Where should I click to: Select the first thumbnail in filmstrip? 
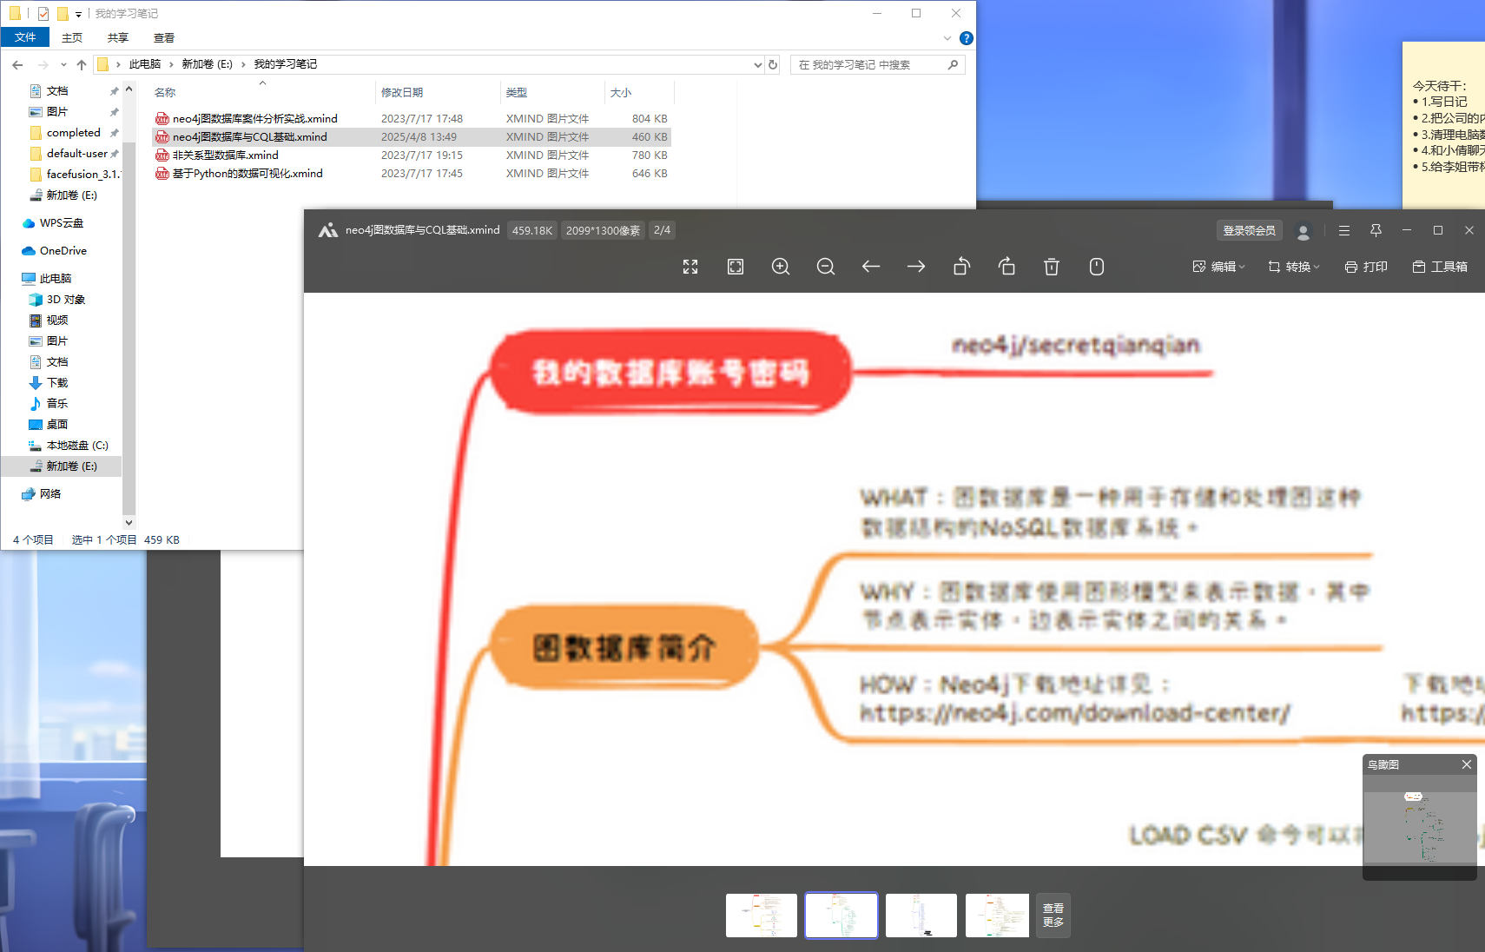[762, 916]
